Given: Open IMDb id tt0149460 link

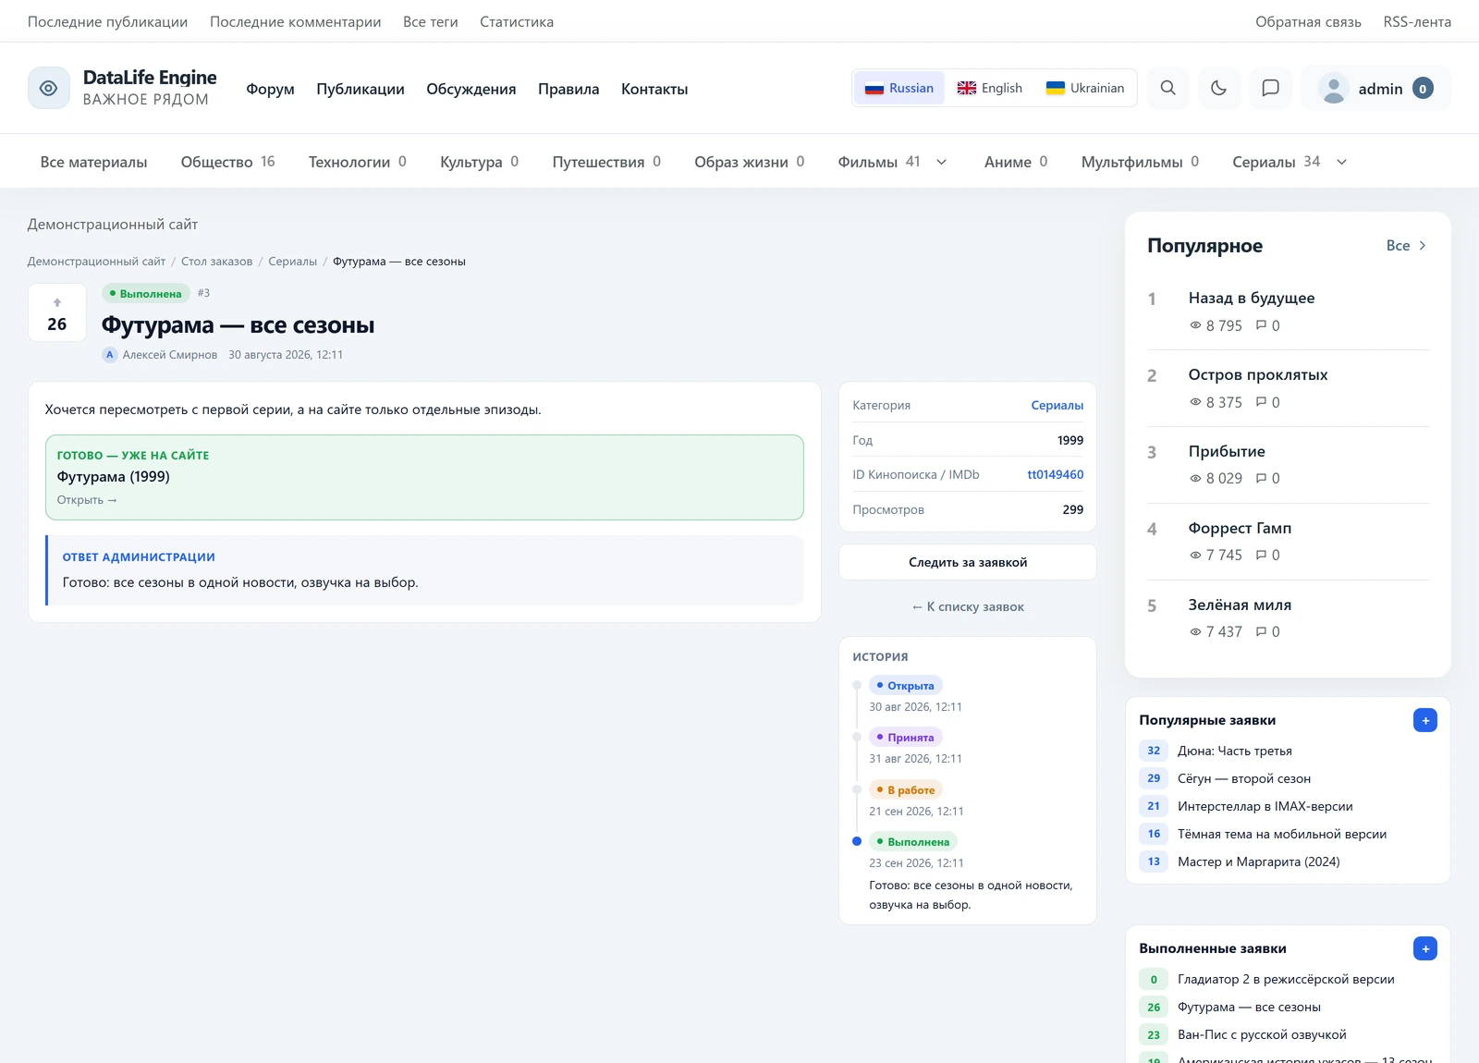Looking at the screenshot, I should (1055, 474).
